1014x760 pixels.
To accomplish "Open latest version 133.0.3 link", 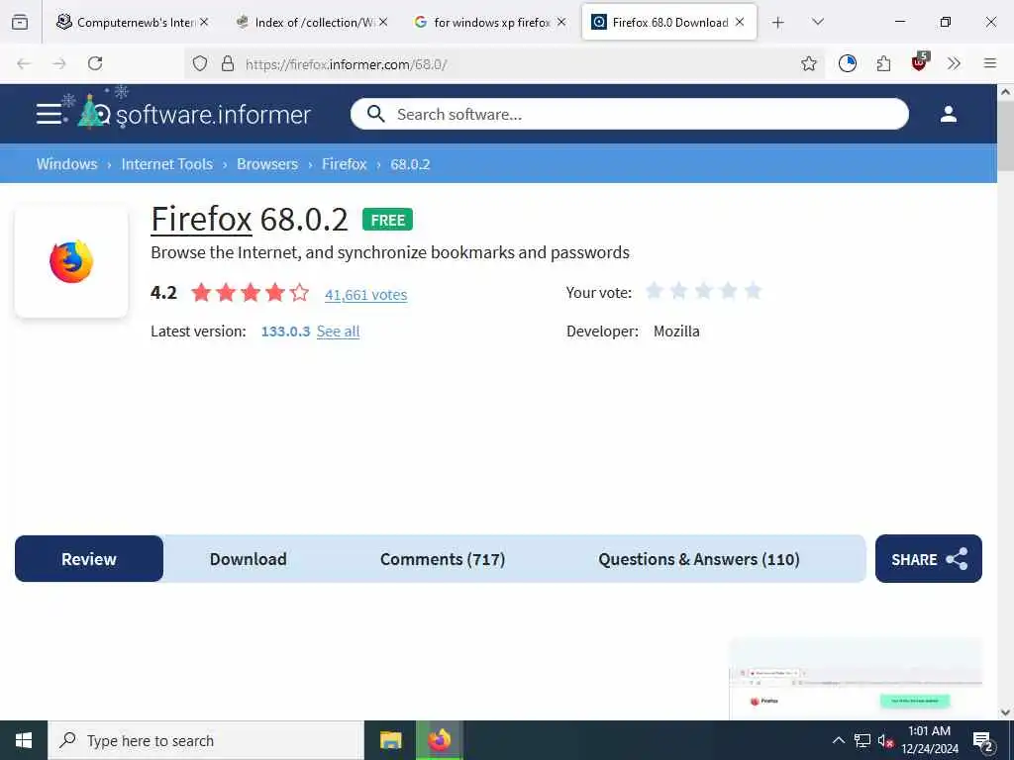I will [285, 331].
